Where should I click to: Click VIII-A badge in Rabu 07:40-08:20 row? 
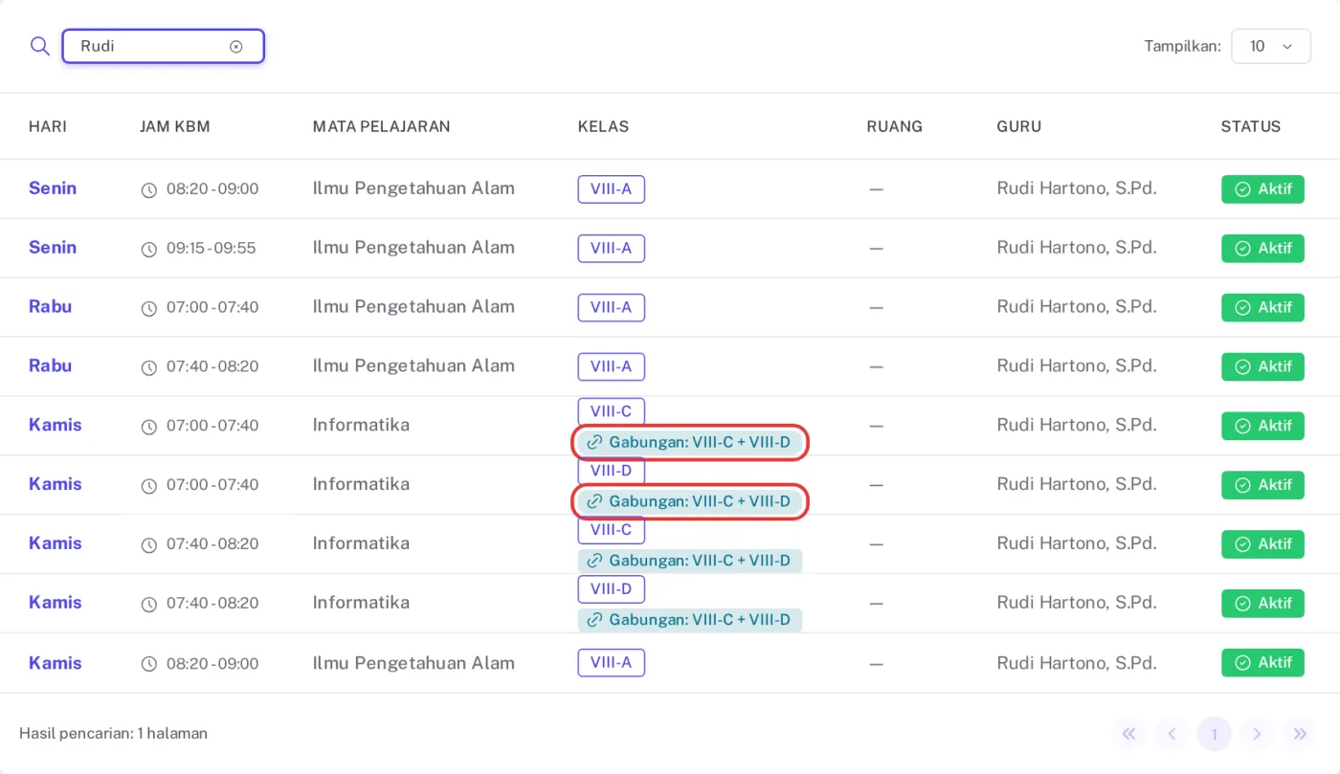point(611,367)
